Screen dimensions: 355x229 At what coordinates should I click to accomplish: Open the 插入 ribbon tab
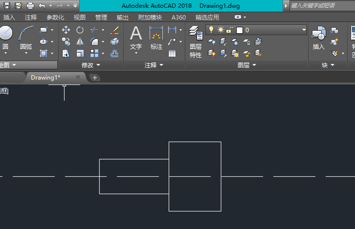(9, 18)
